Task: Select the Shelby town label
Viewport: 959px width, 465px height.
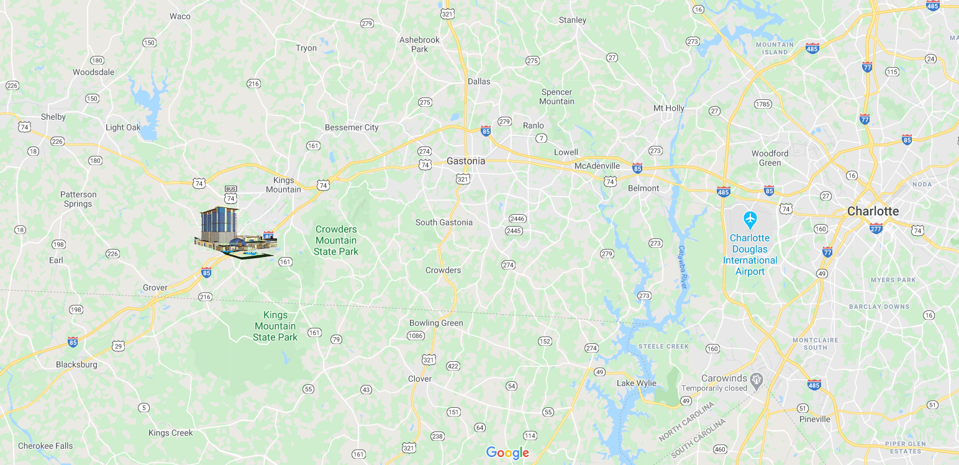Action: (x=53, y=117)
